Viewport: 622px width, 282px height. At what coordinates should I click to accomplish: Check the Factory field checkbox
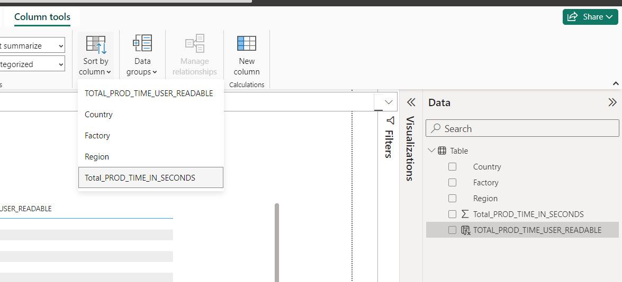[x=452, y=182]
